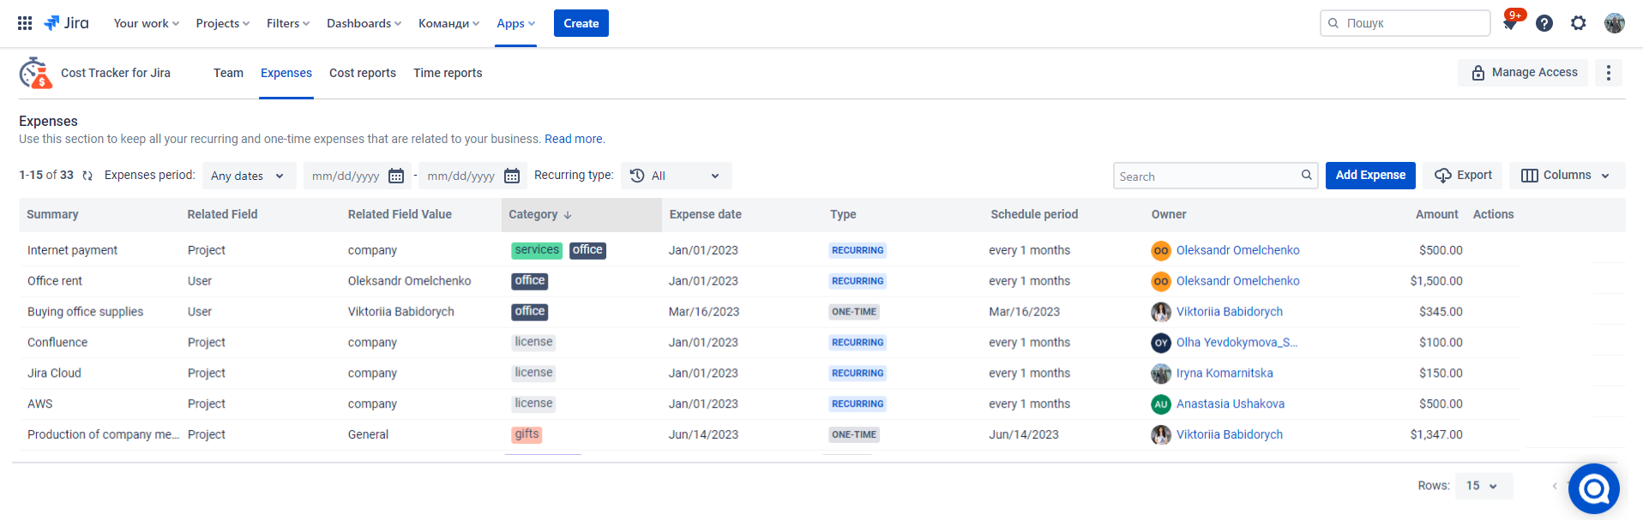
Task: Open the Columns dropdown
Action: click(x=1567, y=176)
